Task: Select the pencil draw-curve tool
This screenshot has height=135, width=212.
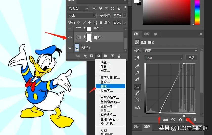Action: pyautogui.click(x=137, y=93)
